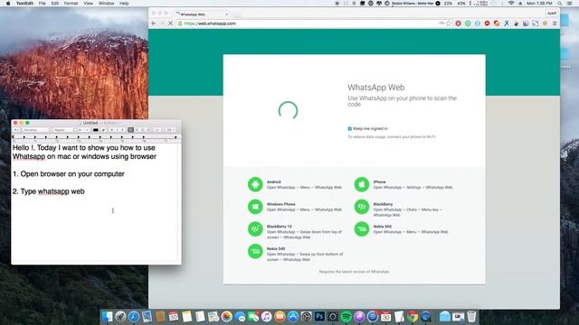Image resolution: width=579 pixels, height=325 pixels.
Task: Open the Finder icon in the Dock
Action: tap(107, 317)
